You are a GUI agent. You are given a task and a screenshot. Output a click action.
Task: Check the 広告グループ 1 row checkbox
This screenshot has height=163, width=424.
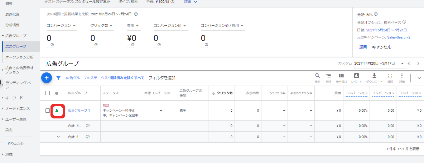coord(48,111)
